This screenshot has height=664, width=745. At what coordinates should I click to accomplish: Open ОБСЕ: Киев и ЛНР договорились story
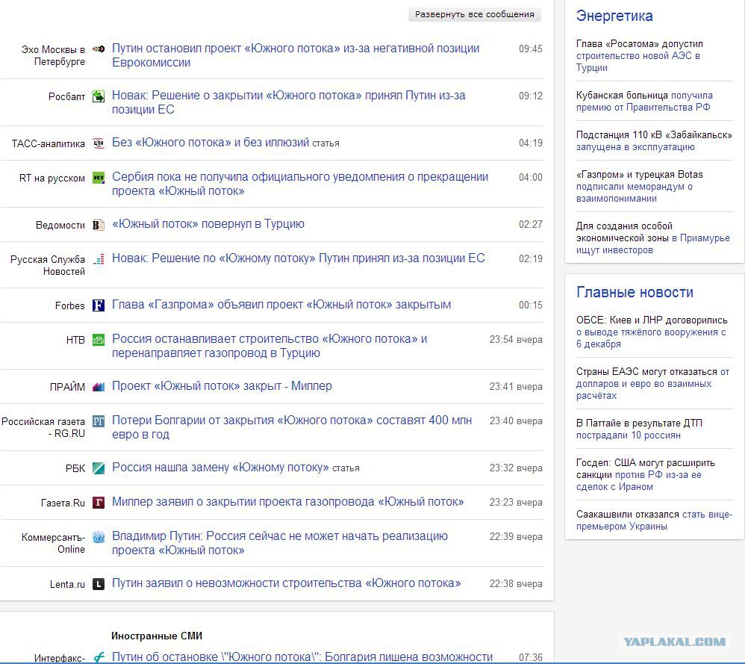coord(652,332)
